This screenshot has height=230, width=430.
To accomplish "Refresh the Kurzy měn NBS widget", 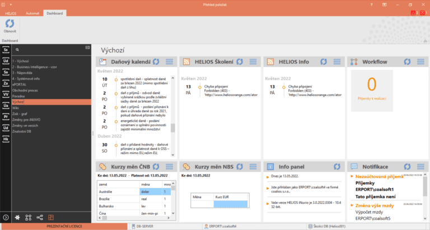I will 240,166.
